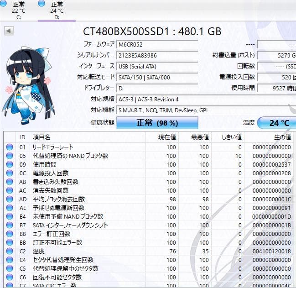This screenshot has width=296, height=288.
Task: Click the power-on count value 520
Action: click(277, 78)
